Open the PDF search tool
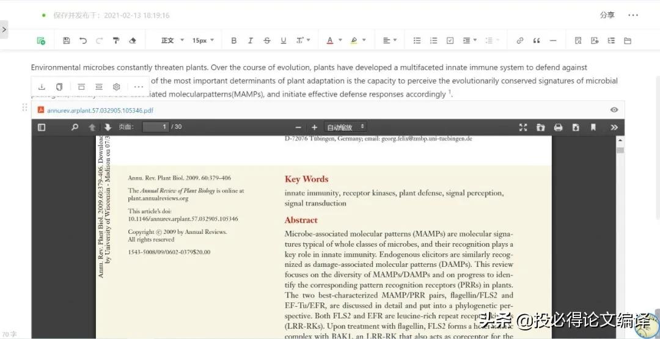Screen dimensions: 660x339 [x=75, y=127]
